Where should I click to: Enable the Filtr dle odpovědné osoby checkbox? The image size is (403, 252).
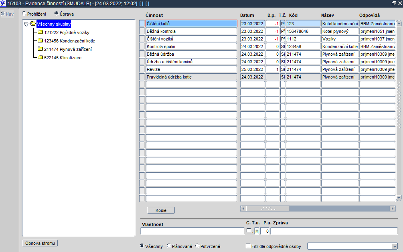[248, 246]
